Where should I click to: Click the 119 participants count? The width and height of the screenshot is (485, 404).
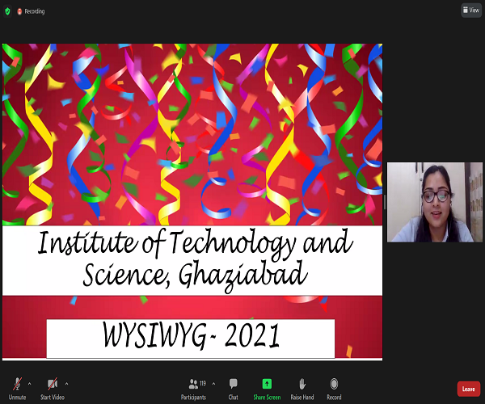203,383
